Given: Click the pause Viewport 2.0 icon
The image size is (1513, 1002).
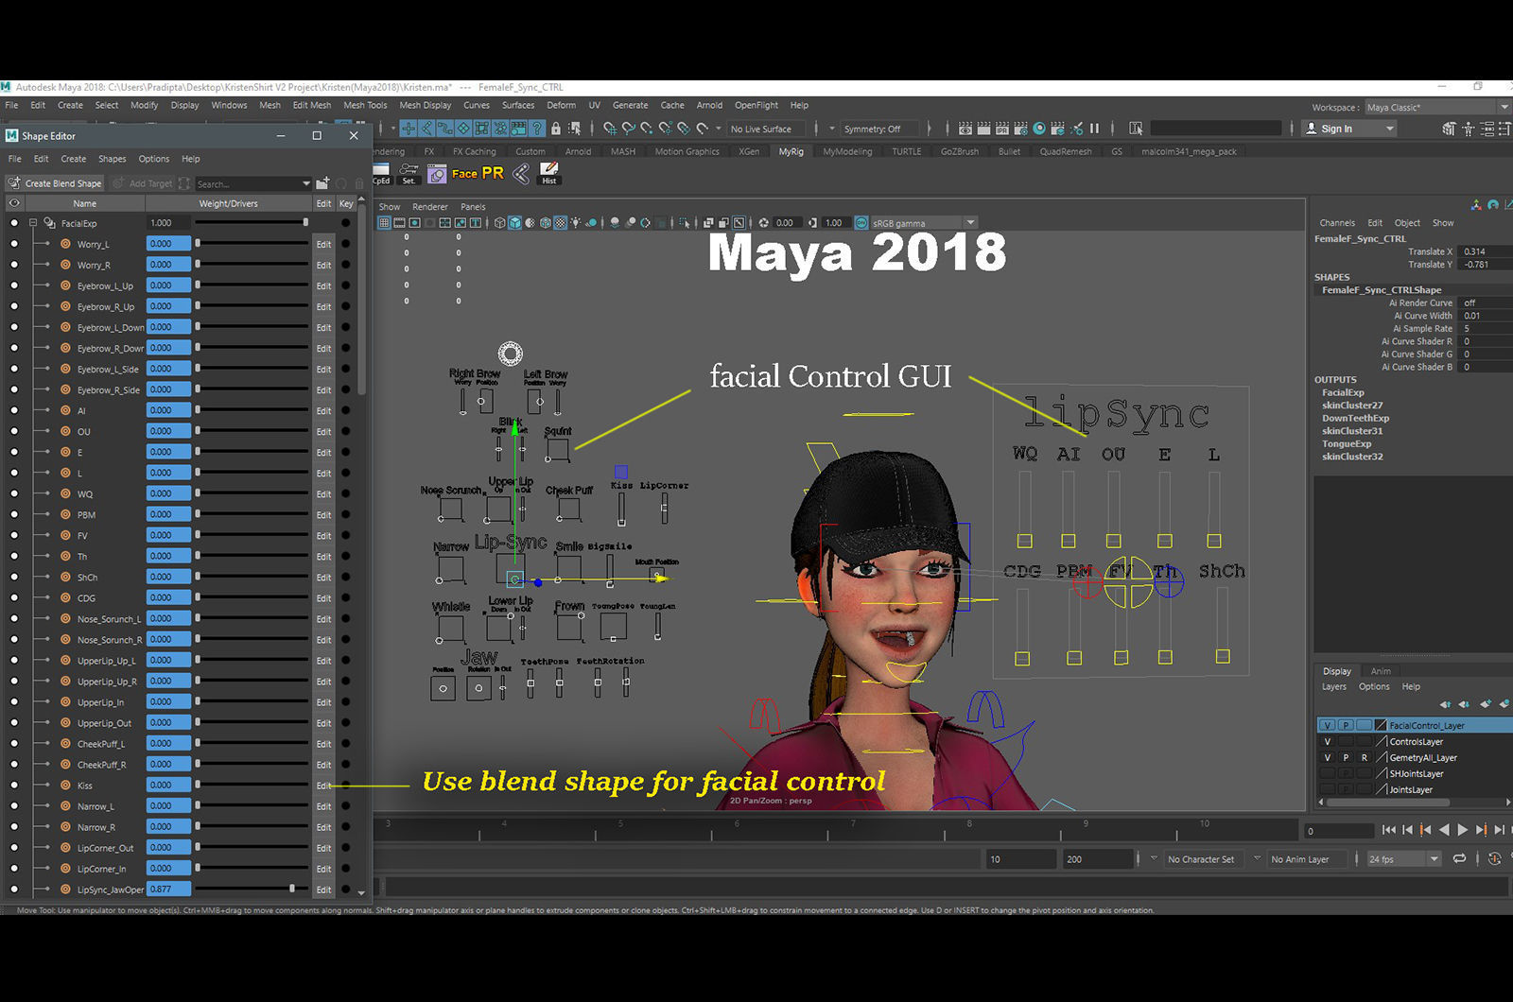Looking at the screenshot, I should coord(1094,129).
